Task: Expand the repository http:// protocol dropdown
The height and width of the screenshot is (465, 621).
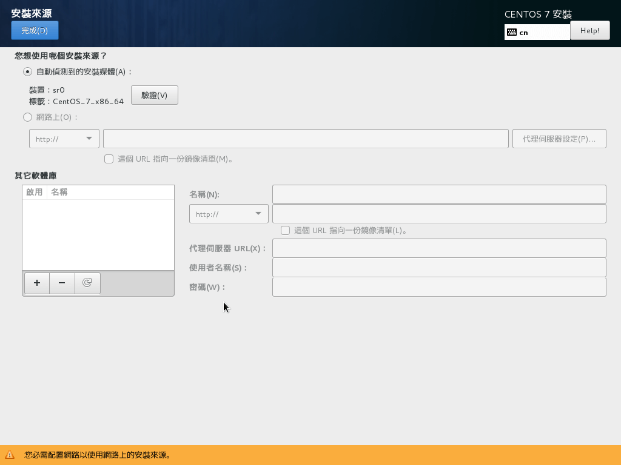Action: pos(229,214)
